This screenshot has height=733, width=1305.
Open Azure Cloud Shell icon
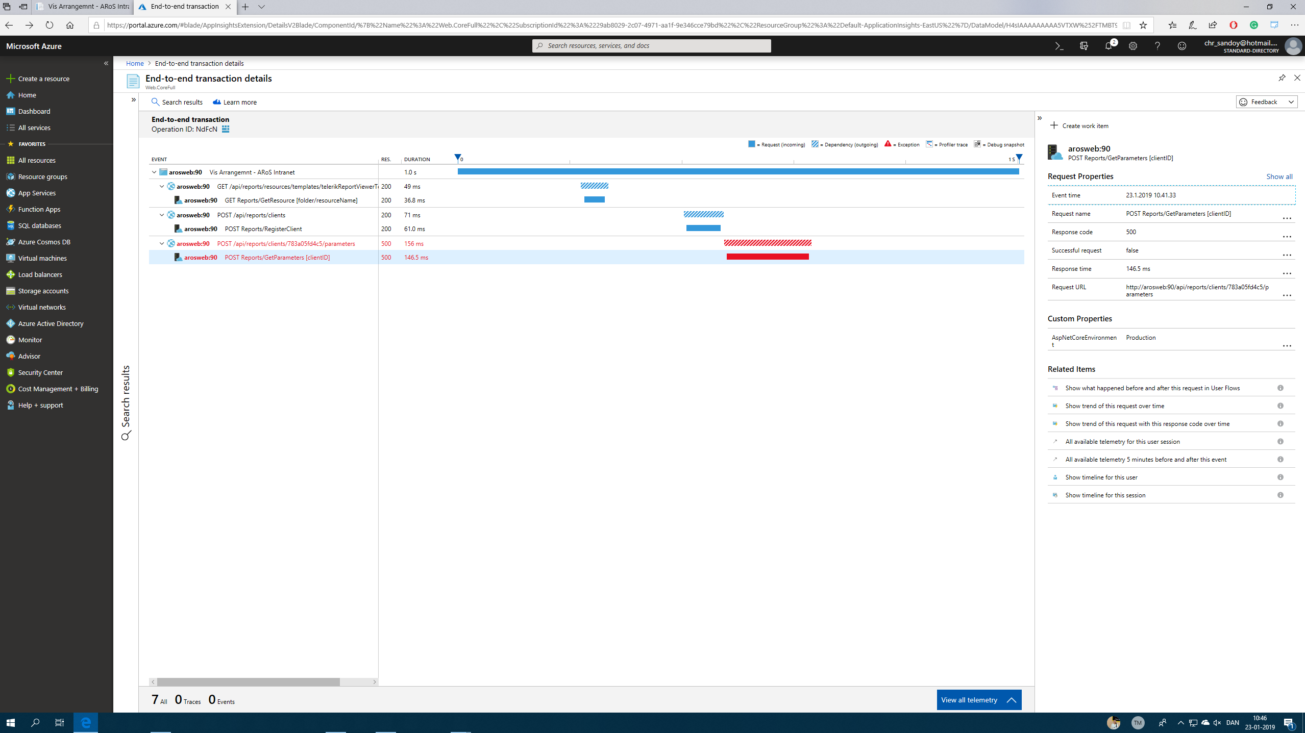1059,46
